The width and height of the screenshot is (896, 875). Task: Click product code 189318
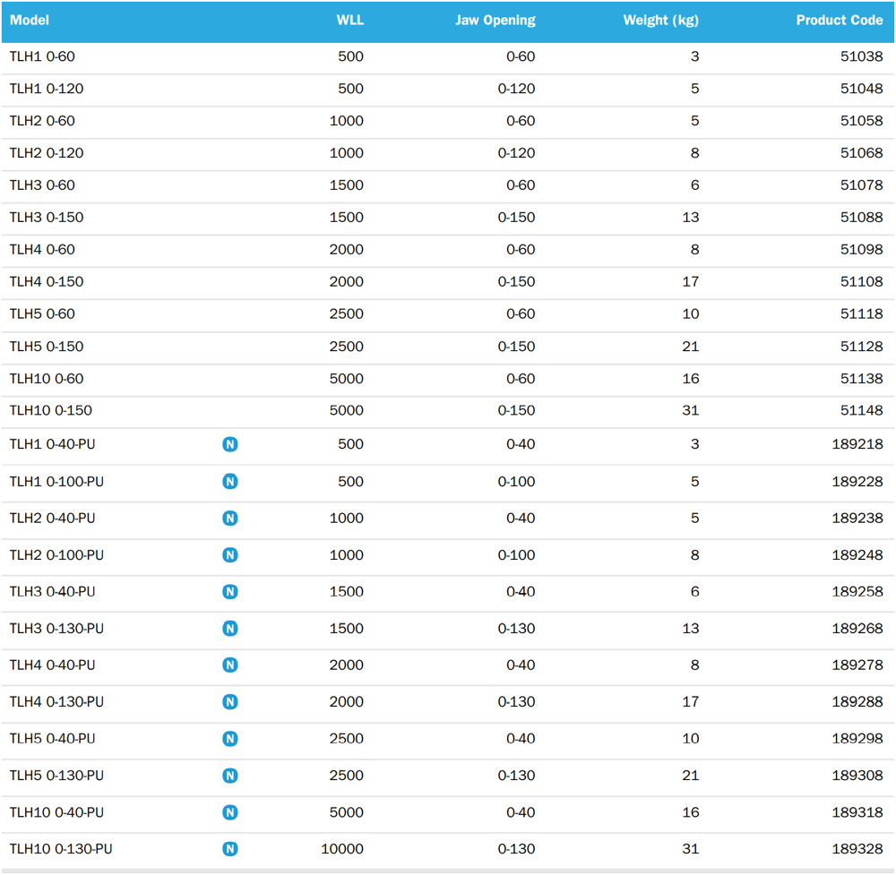tap(857, 812)
